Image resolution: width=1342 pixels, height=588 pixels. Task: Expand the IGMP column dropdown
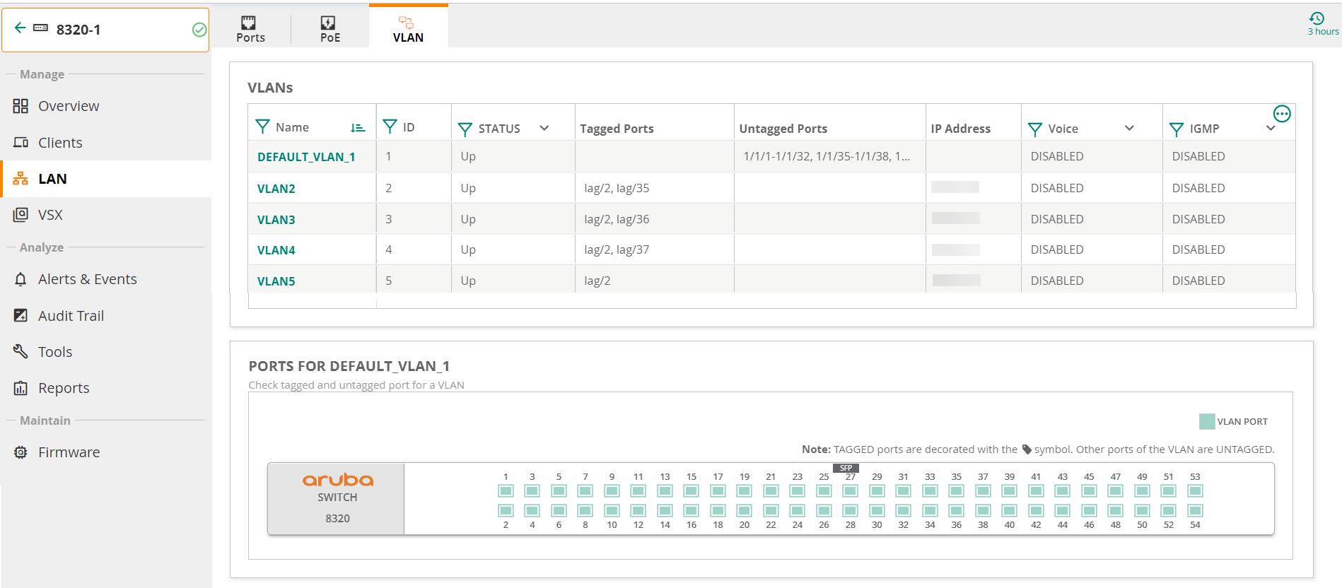click(x=1271, y=128)
